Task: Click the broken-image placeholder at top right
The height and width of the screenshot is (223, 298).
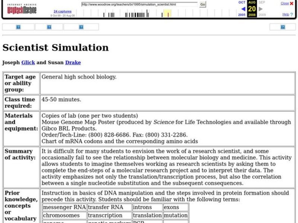Action: 282,27
